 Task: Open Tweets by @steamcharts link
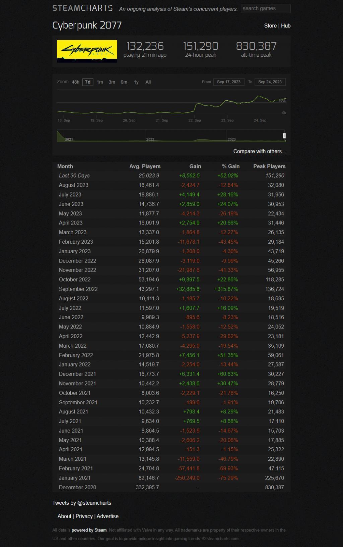click(x=82, y=503)
